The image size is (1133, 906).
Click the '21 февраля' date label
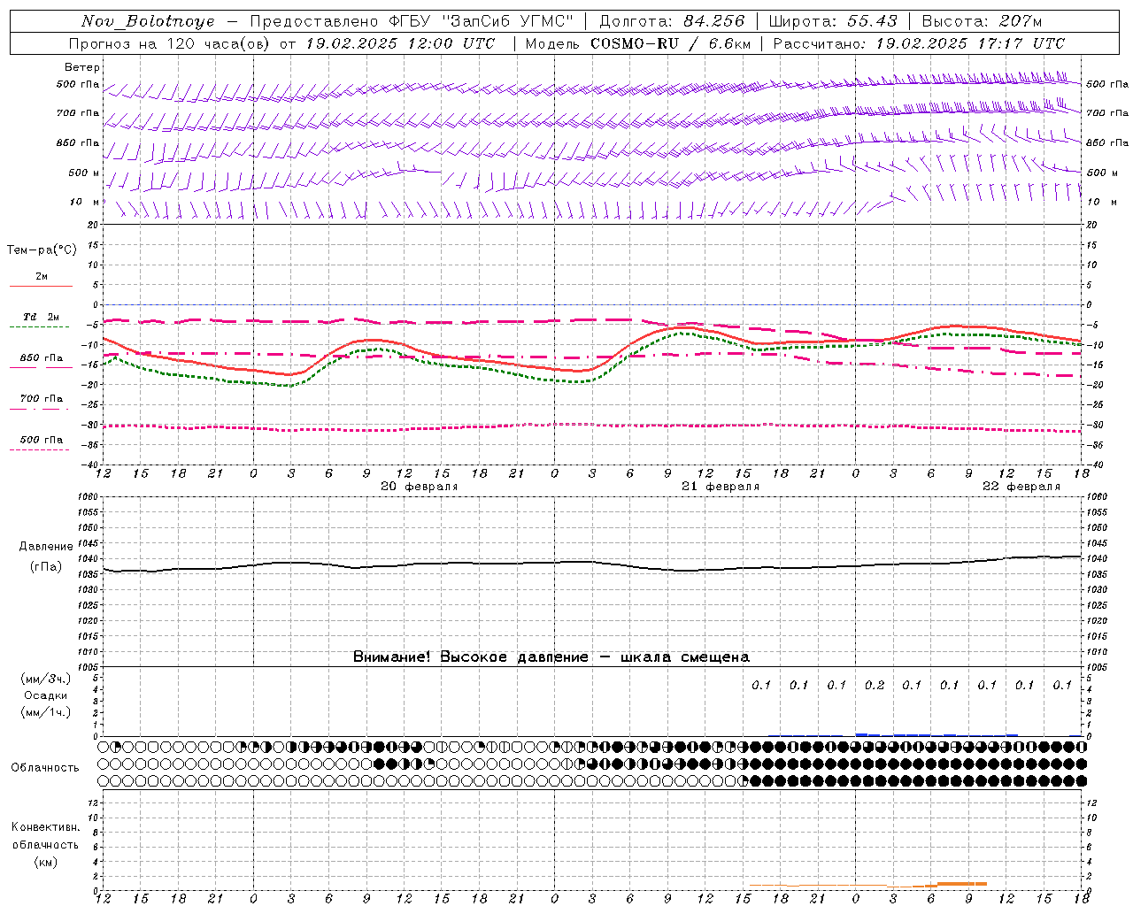click(x=720, y=487)
